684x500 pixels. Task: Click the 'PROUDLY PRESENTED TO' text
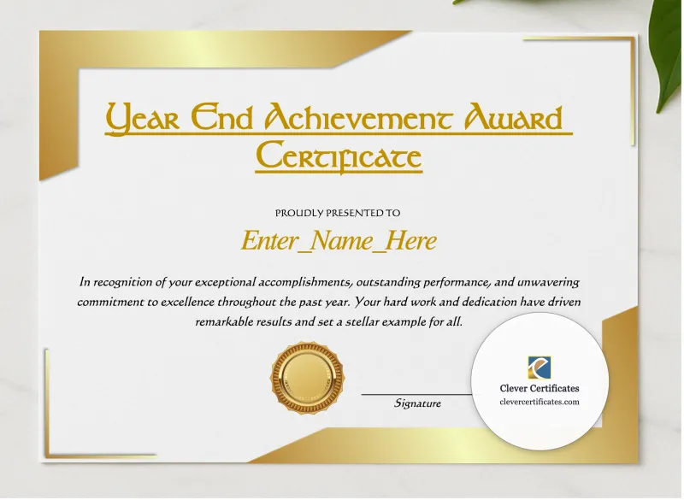coord(339,214)
